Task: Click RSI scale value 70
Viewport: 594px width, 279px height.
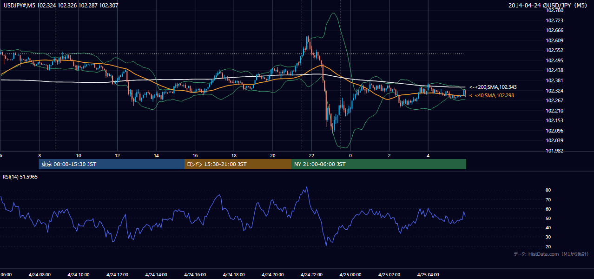Action: 548,199
